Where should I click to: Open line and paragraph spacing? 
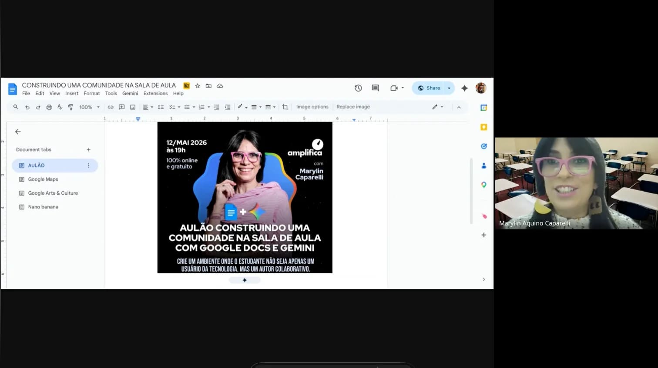coord(161,107)
